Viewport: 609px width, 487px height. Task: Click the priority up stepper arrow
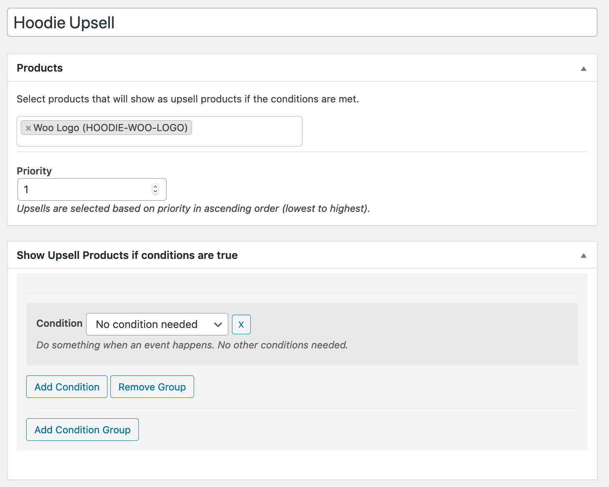[x=155, y=186]
